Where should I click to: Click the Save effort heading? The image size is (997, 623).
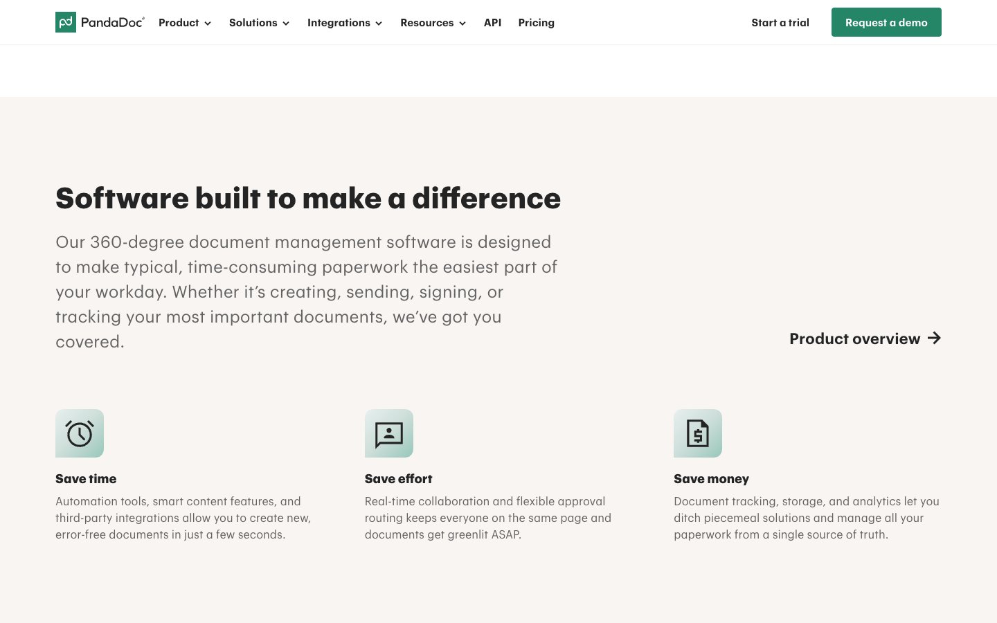[398, 479]
